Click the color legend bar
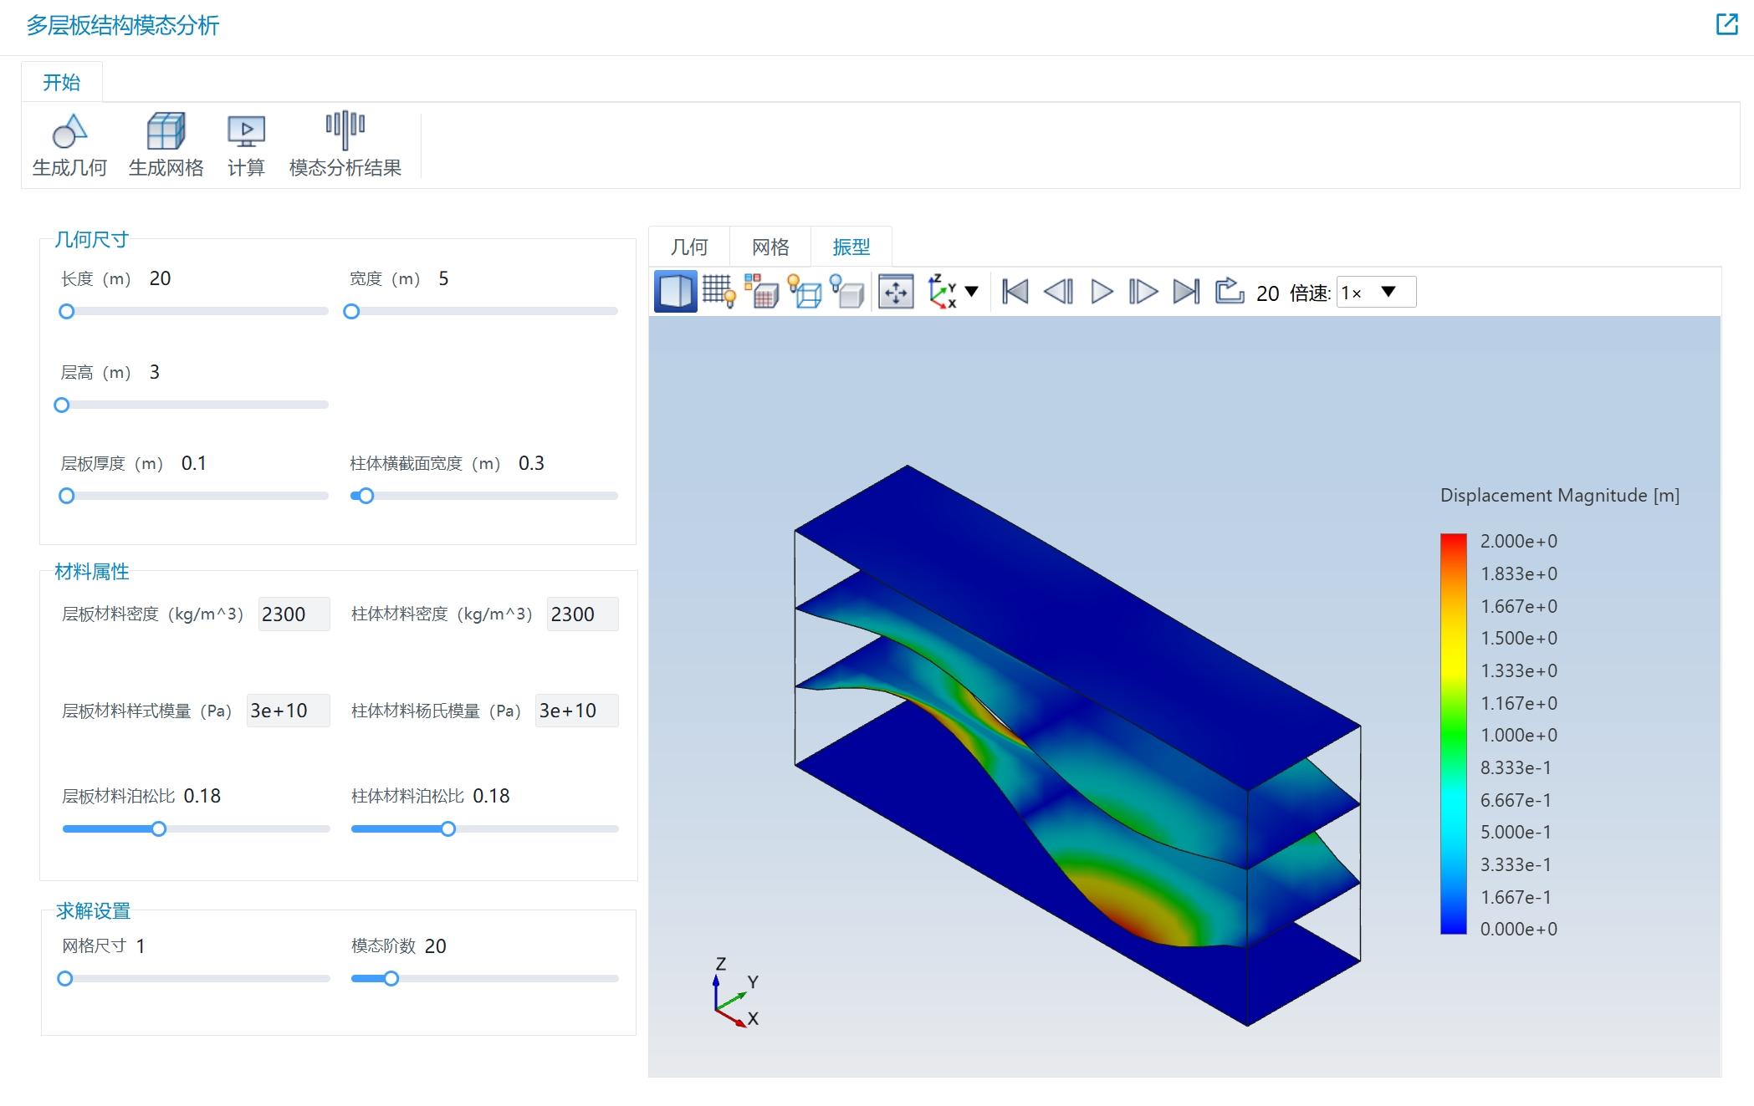 [1453, 734]
